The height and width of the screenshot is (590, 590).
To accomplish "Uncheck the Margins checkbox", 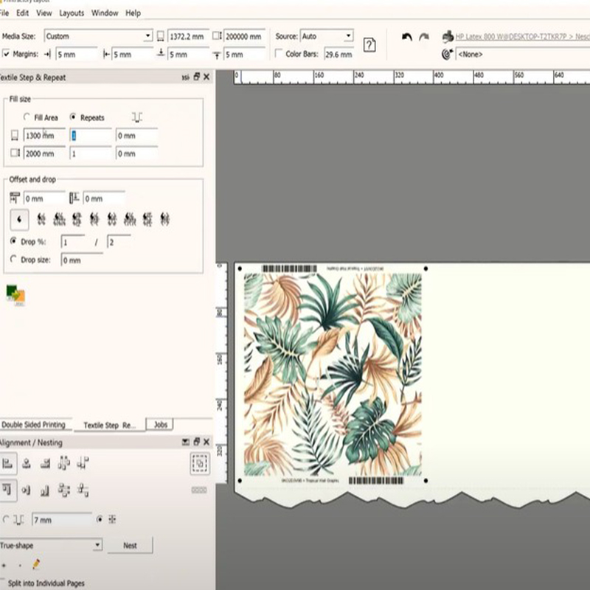I will 6,54.
